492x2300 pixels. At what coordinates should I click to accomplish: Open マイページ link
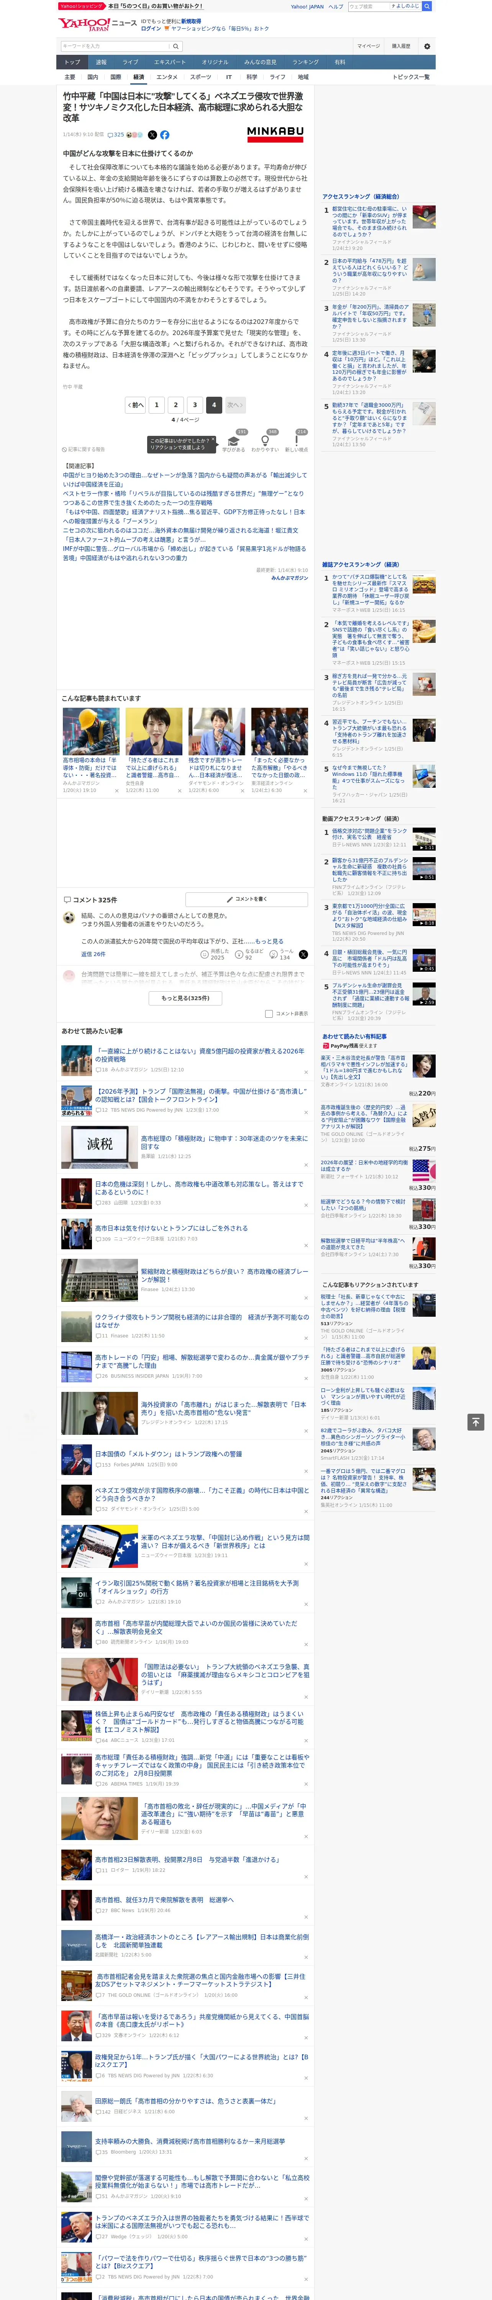(369, 46)
